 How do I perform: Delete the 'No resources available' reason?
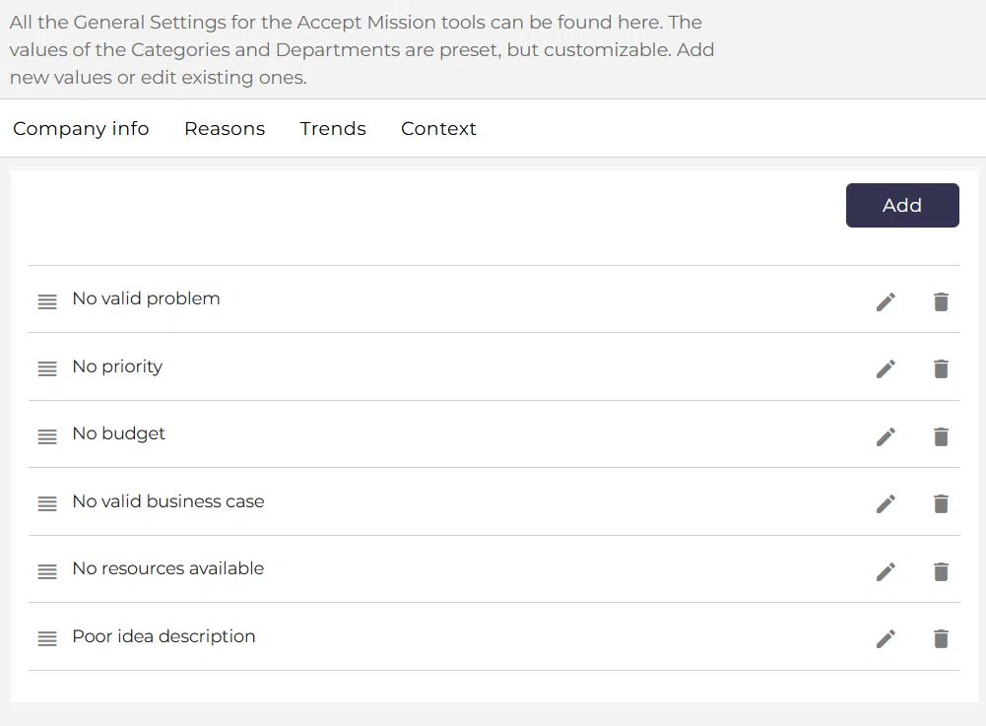pyautogui.click(x=941, y=572)
